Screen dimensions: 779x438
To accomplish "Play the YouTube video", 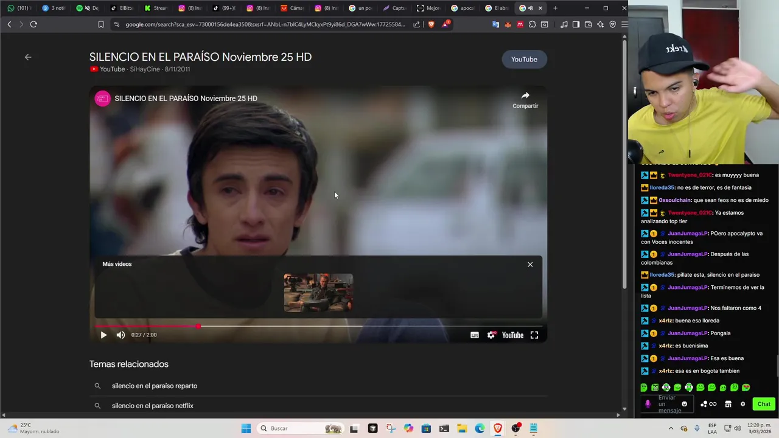I will point(103,335).
